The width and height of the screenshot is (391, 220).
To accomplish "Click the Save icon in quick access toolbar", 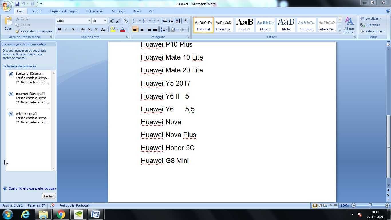I will pyautogui.click(x=17, y=4).
